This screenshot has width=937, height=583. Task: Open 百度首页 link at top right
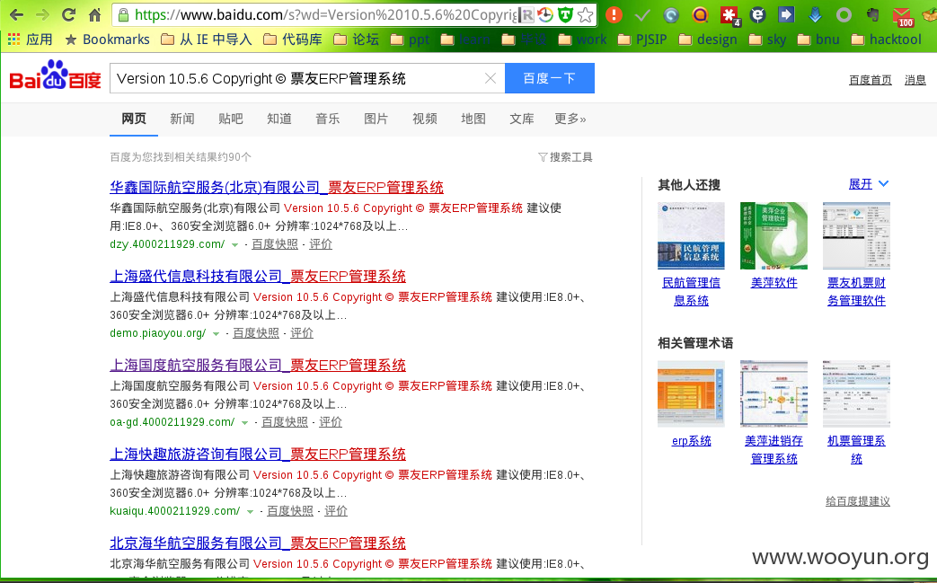point(870,80)
